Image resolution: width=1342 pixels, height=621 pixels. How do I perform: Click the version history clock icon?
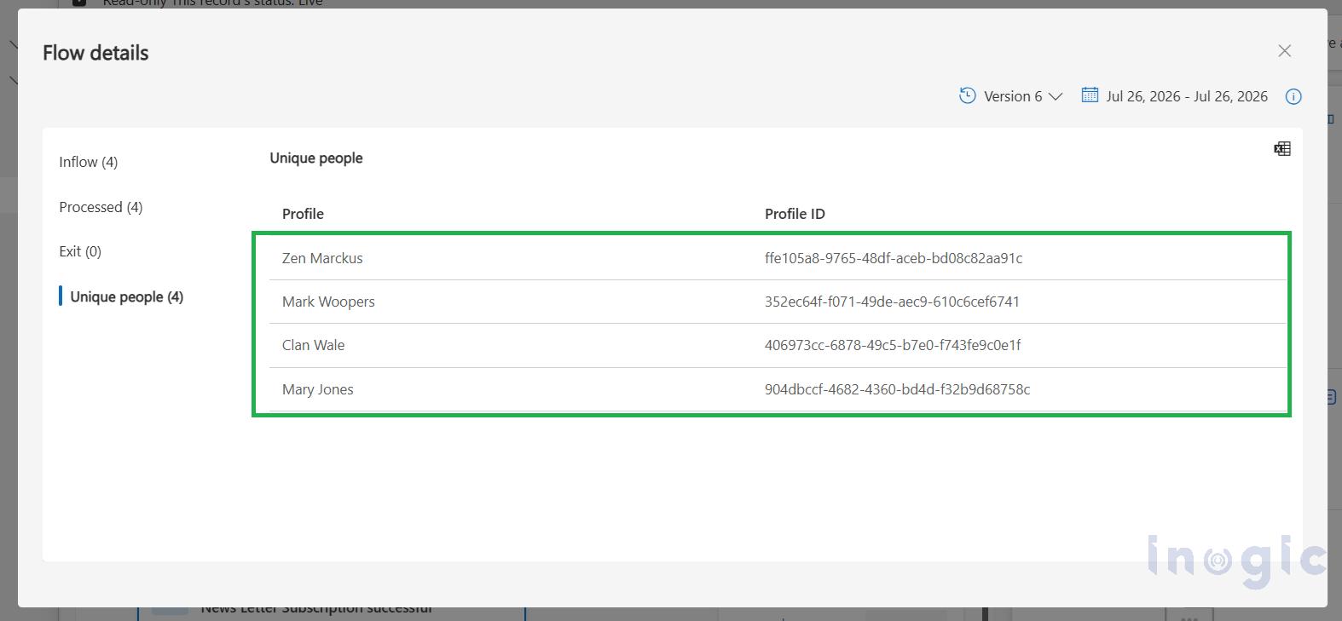pos(967,95)
